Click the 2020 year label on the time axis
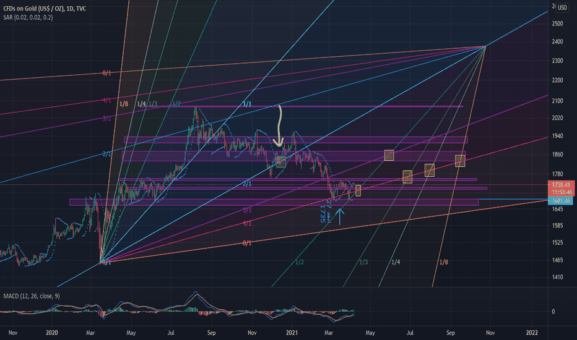 tap(52, 333)
